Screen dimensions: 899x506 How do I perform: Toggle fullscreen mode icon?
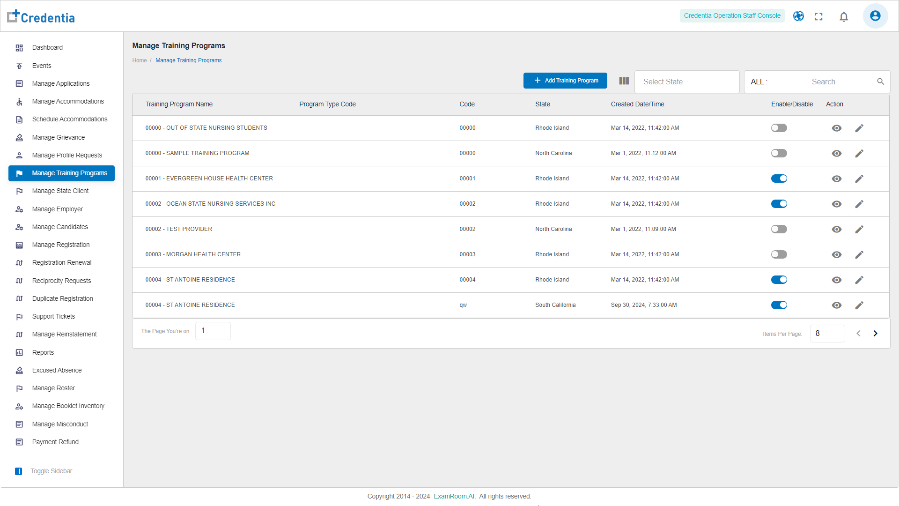(x=818, y=17)
